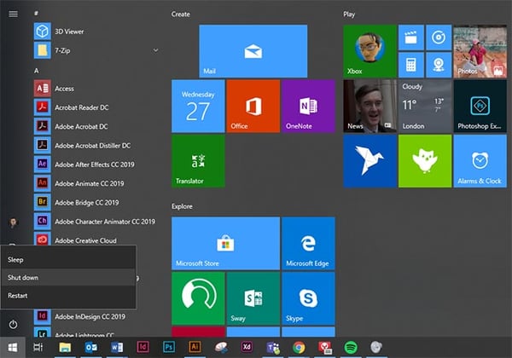Click the Spotify taskbar icon

(x=351, y=348)
